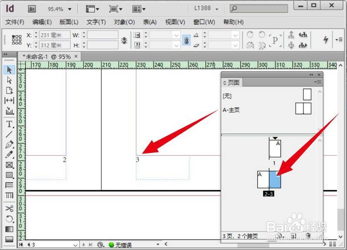
Task: Delete selected pages using trash icon
Action: coord(308,236)
